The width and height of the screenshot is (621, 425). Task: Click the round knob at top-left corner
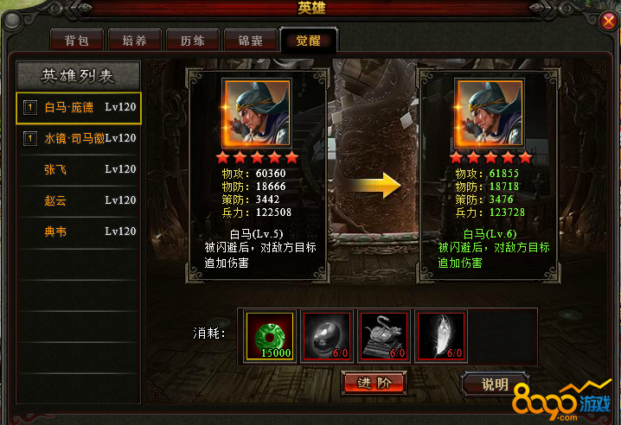12,21
